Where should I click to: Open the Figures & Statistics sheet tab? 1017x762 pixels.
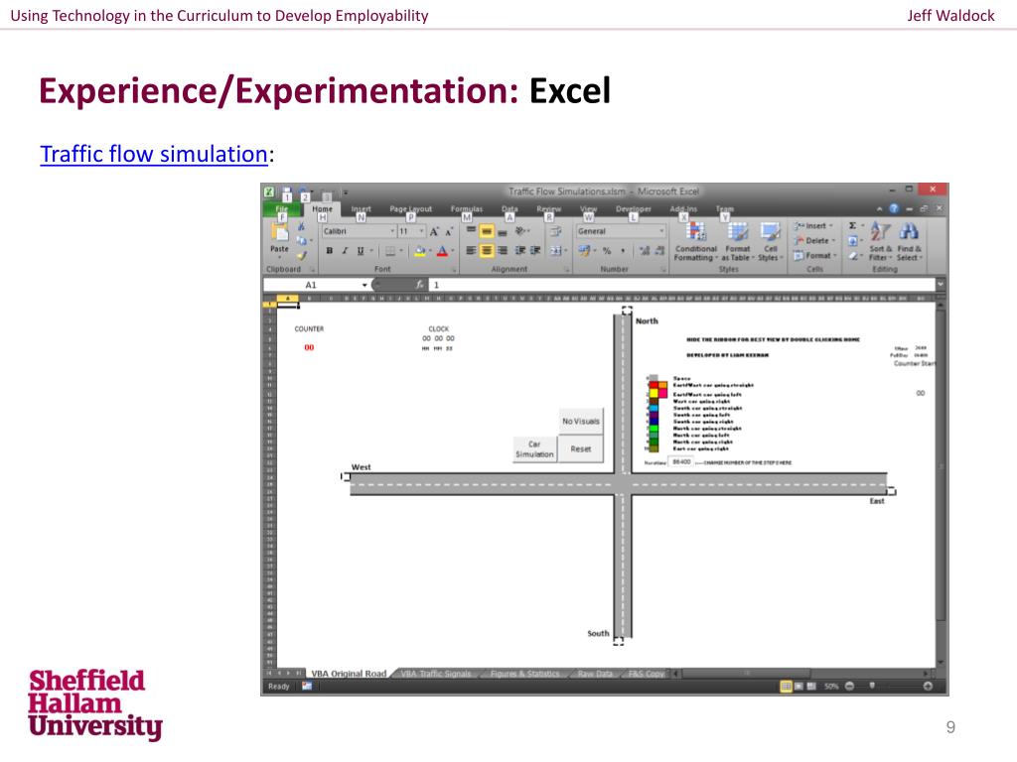pos(524,674)
